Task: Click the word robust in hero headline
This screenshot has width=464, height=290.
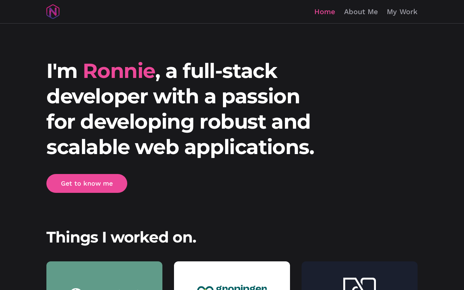Action: 233,121
